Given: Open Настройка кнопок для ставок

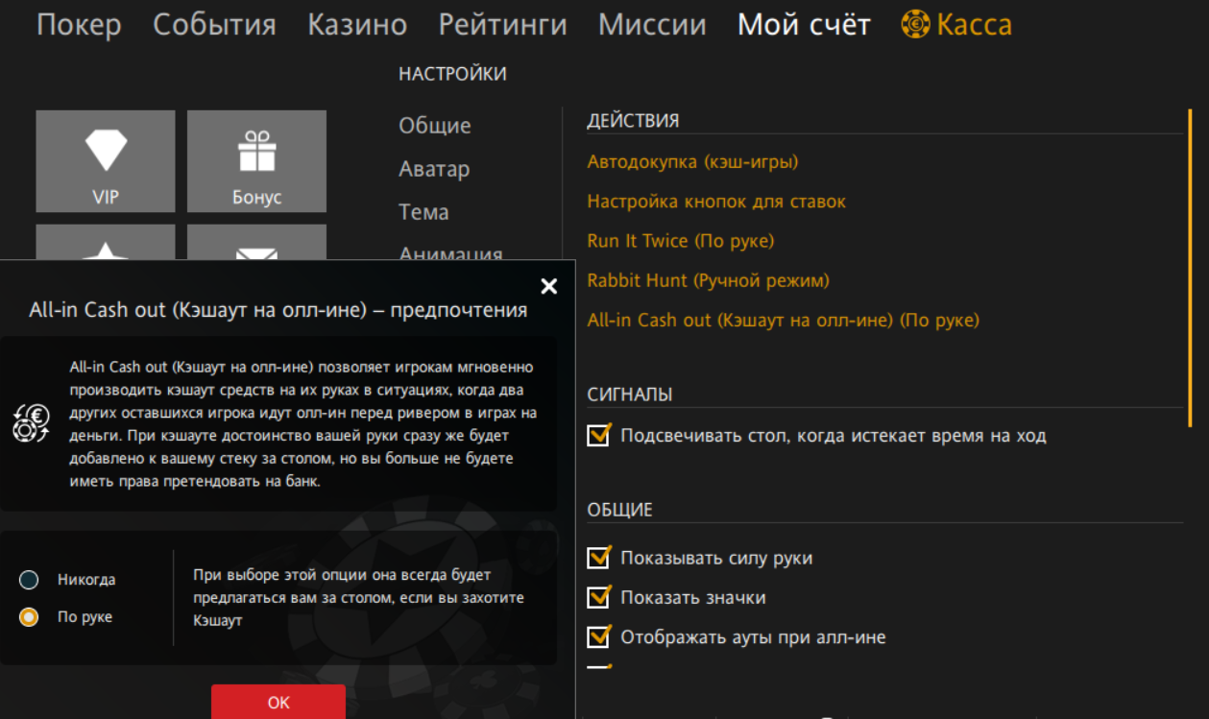Looking at the screenshot, I should point(716,202).
